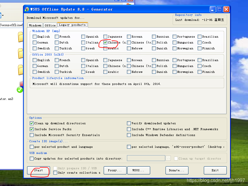This screenshot has width=248, height=186.
Task: Check Office 2003 Greek checkbox
Action: [x=83, y=72]
